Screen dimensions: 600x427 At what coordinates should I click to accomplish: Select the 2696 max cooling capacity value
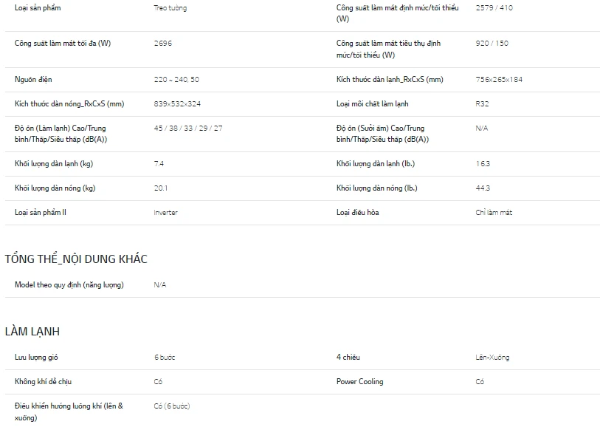click(163, 44)
